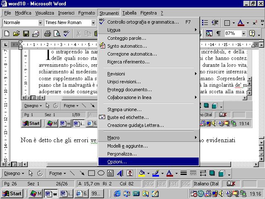Open Print Preview with the magnifier page icon
Viewport: 265px width, 199px height.
[57, 34]
